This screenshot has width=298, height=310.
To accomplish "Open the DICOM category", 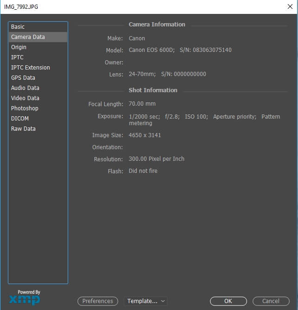I will coord(38,119).
